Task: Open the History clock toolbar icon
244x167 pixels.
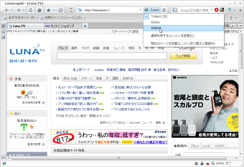Action: 60,10
